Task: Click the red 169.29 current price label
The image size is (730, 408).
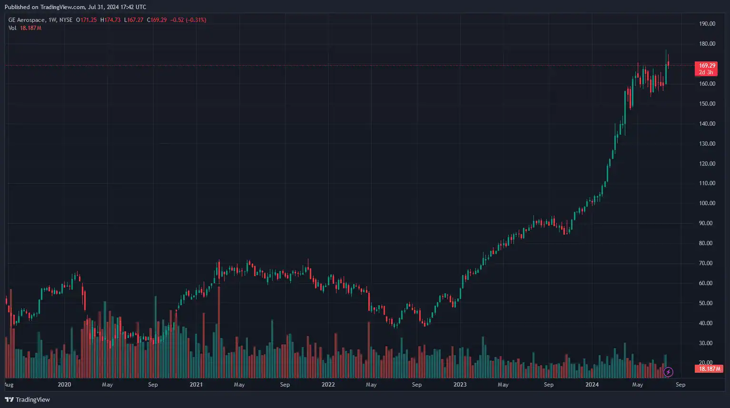Action: (x=707, y=66)
